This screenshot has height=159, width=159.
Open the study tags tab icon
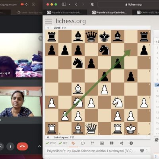73,143
